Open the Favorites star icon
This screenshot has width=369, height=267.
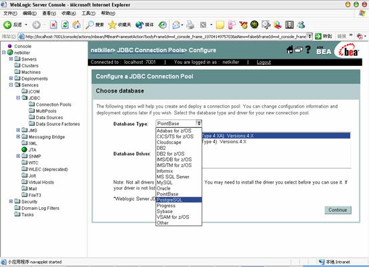(112, 25)
